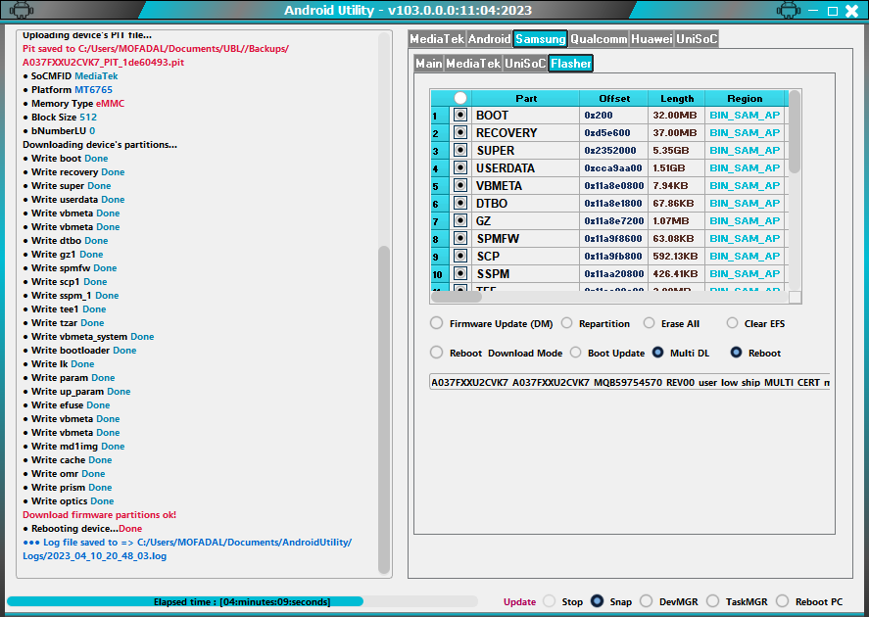
Task: Toggle the SSPM partition checkbox
Action: 460,273
